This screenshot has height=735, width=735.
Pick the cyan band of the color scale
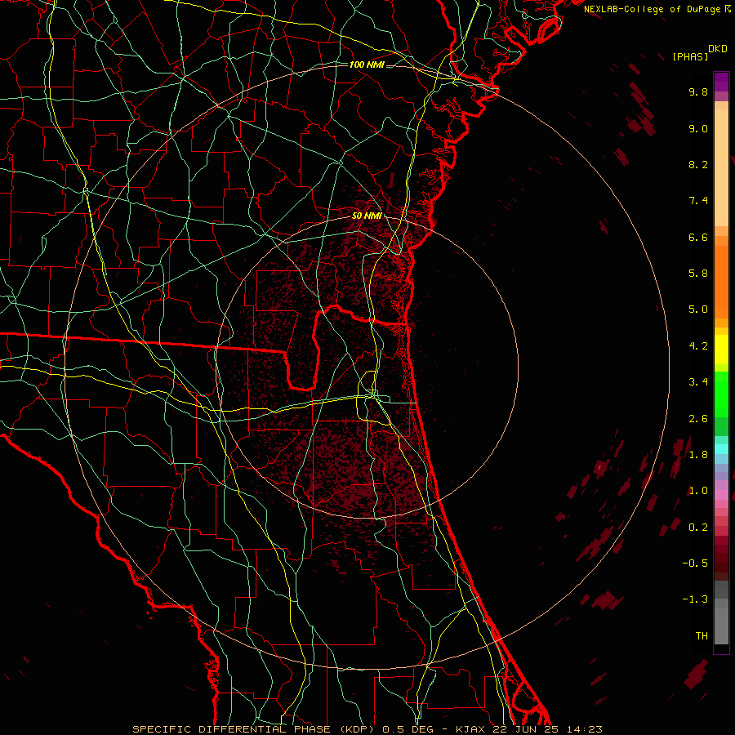click(x=721, y=449)
